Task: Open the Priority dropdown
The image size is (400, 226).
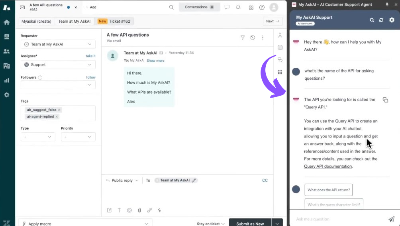Action: [x=78, y=137]
